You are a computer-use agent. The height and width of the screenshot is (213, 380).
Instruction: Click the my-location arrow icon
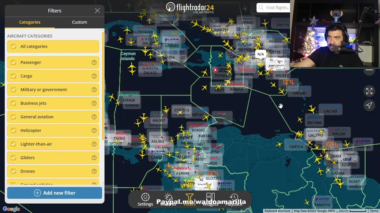[x=369, y=105]
